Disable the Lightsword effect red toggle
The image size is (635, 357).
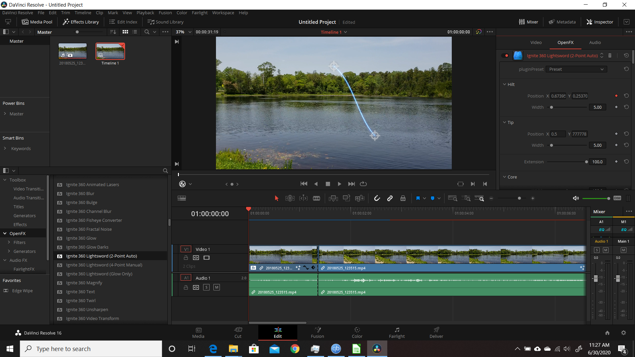pyautogui.click(x=505, y=56)
